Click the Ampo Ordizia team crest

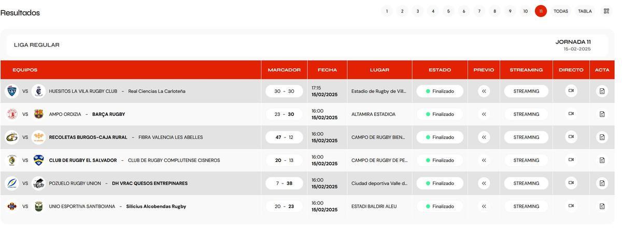(12, 114)
